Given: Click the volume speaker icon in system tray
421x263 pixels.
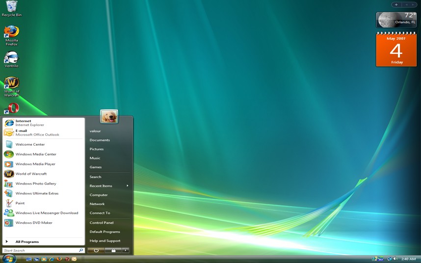Looking at the screenshot, I should [x=395, y=259].
